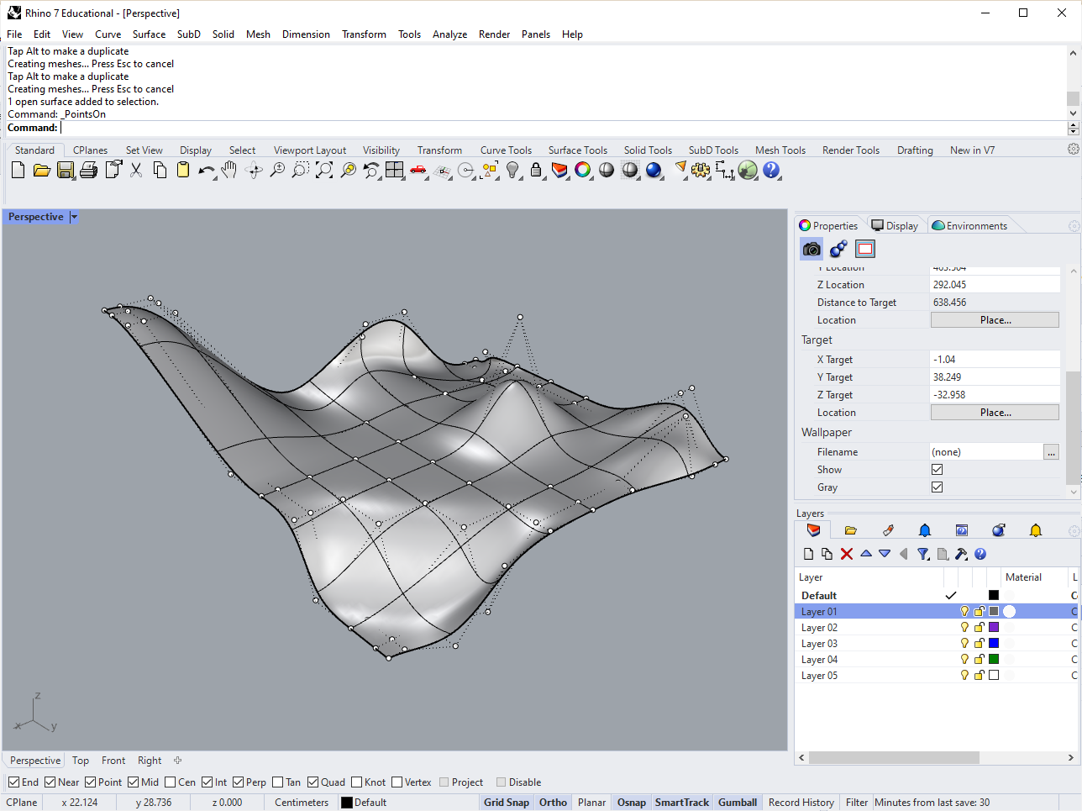Toggle the Cen osnap checkbox
1082x811 pixels.
tap(171, 782)
